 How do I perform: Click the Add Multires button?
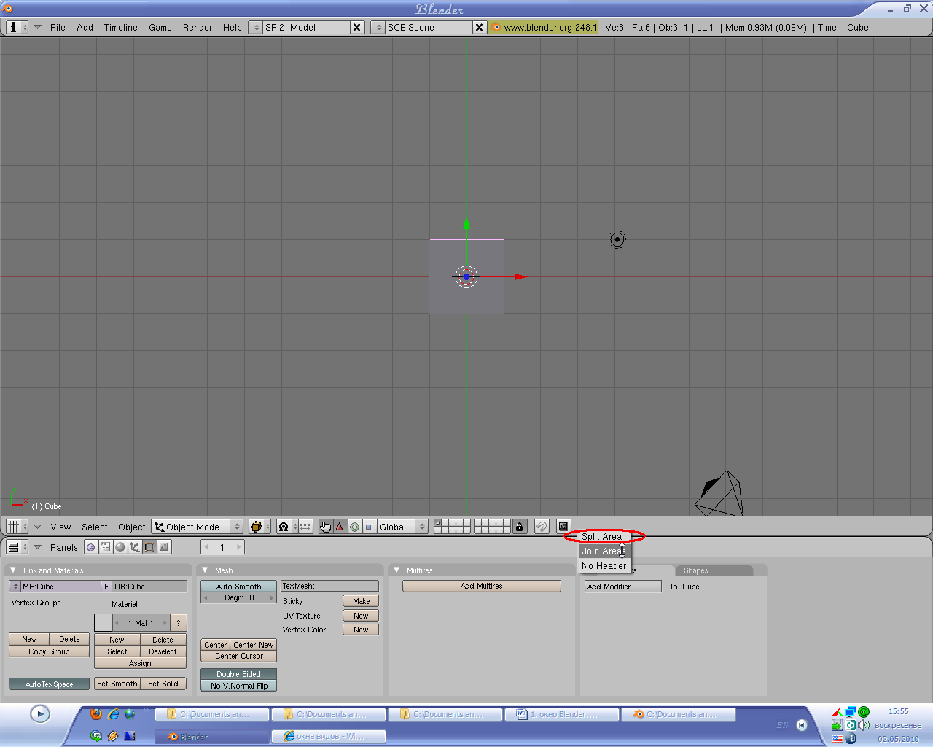[x=481, y=587]
